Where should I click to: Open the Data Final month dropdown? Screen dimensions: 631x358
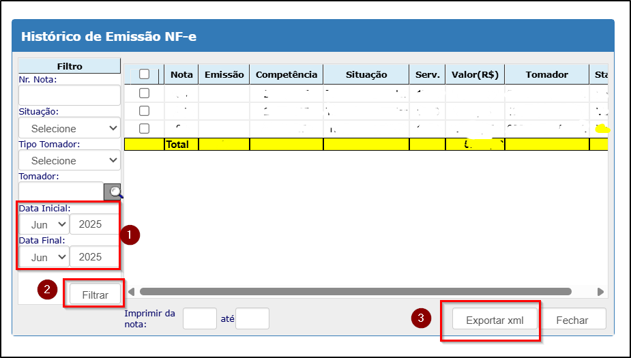(44, 257)
